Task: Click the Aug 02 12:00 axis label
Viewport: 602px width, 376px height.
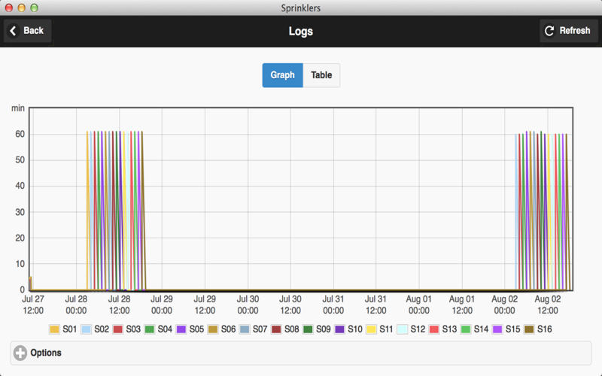Action: coord(548,305)
